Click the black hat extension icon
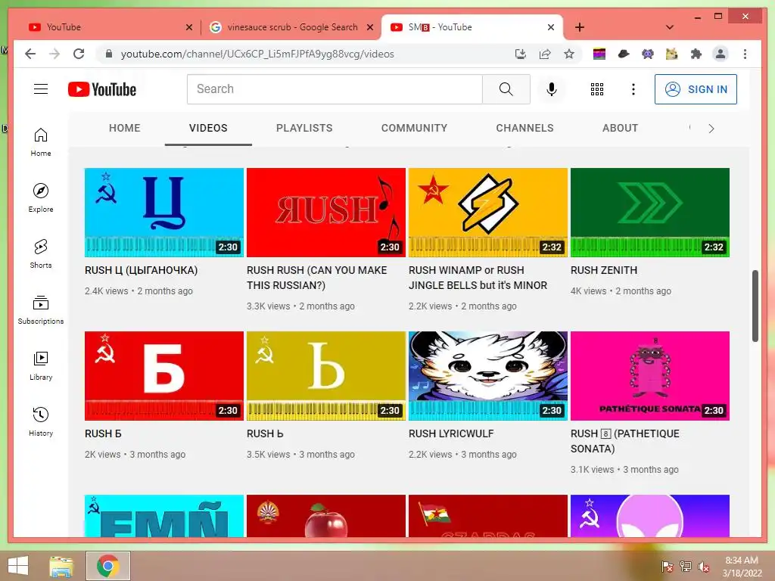The image size is (775, 581). click(x=624, y=54)
